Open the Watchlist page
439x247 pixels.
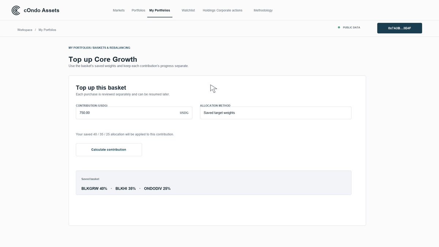[x=188, y=10]
